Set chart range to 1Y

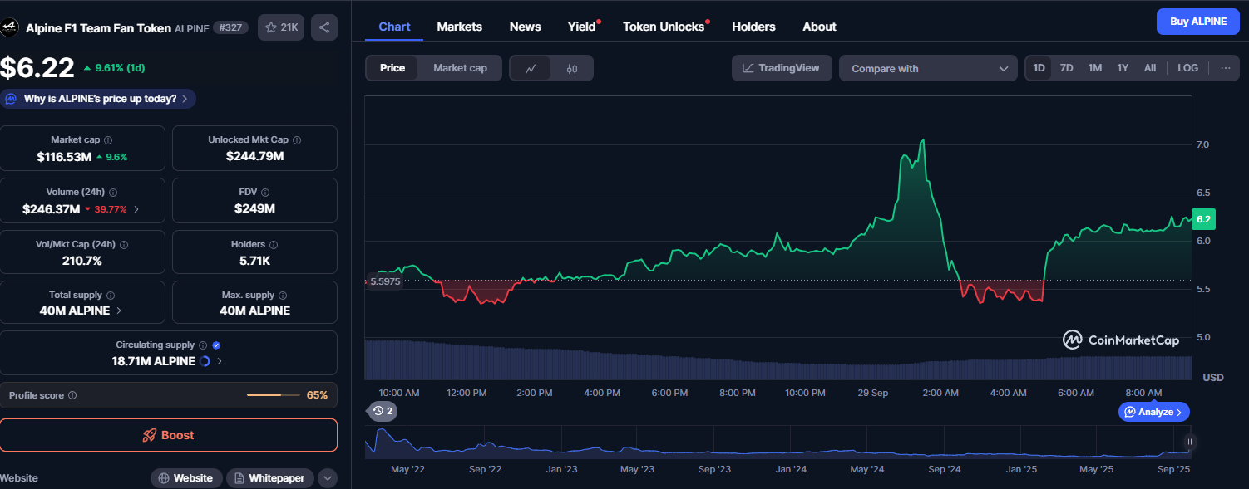[1123, 68]
